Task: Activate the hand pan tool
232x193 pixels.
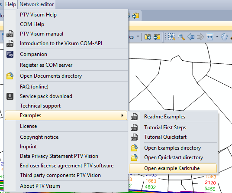Action: 224,37
